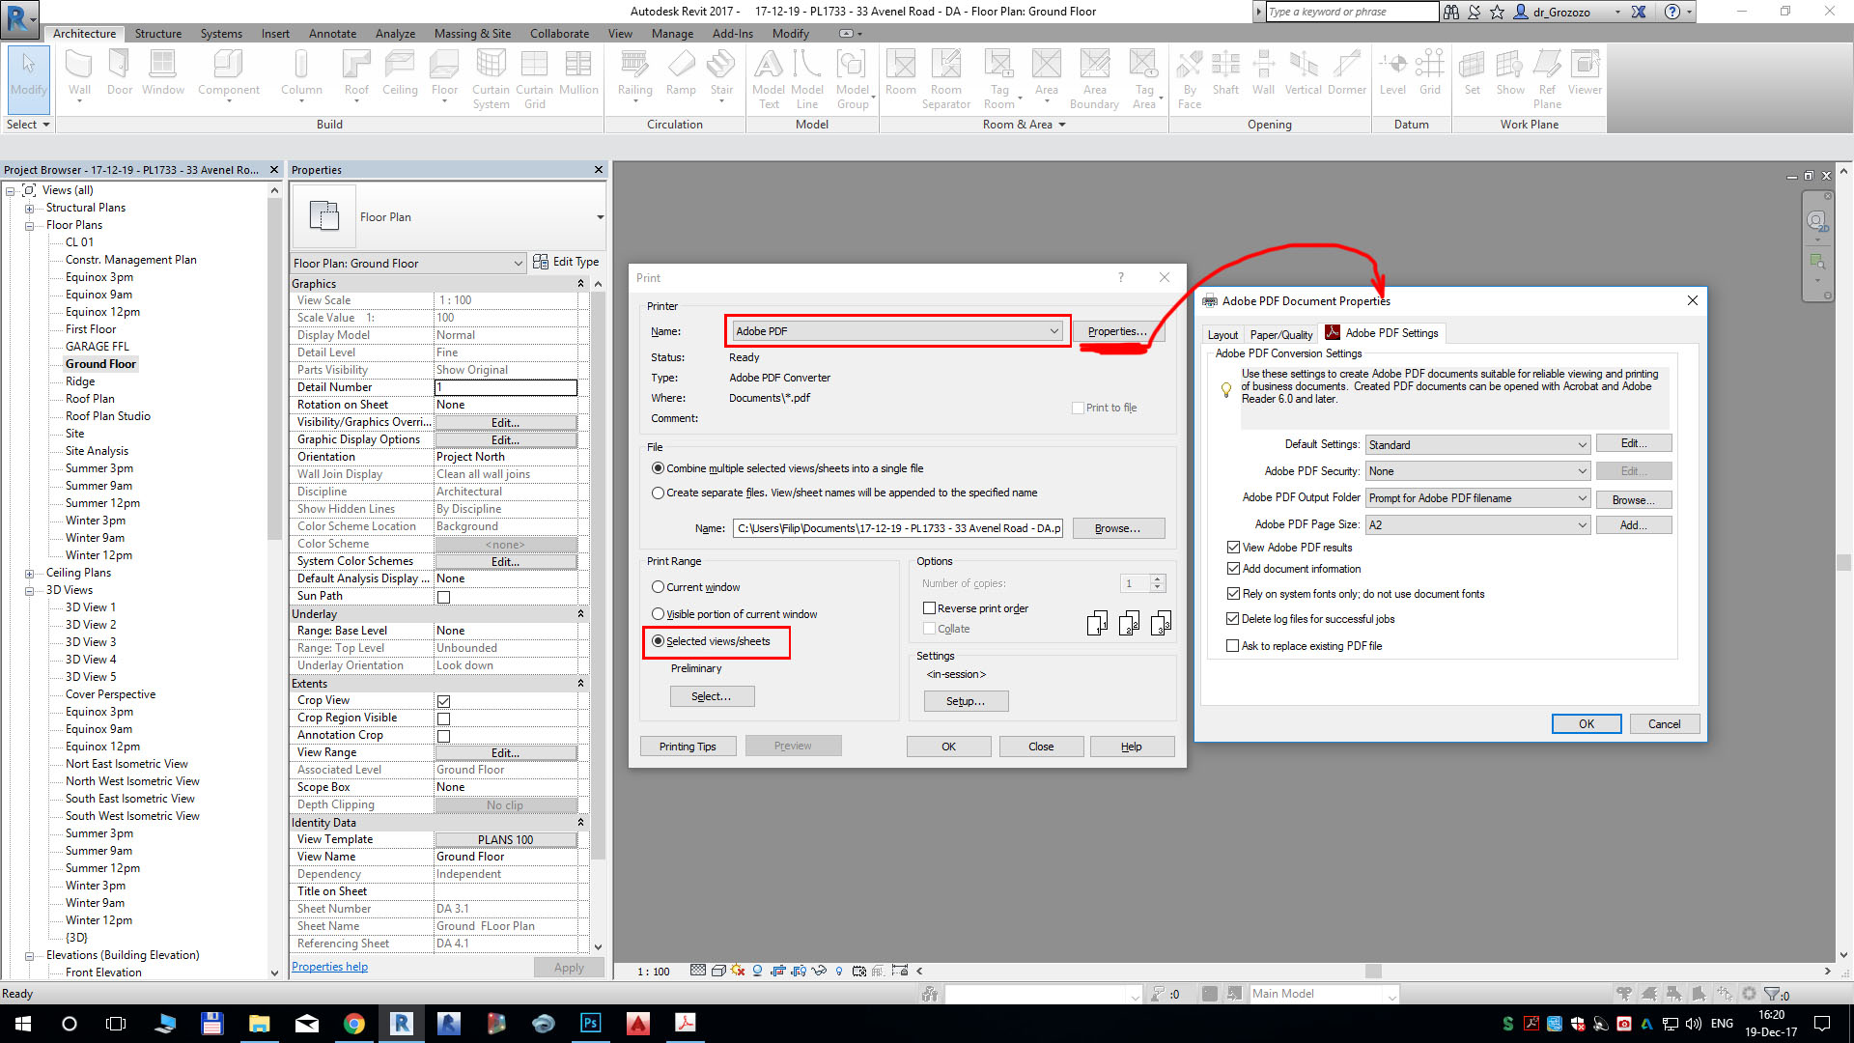Select the Dormer opening tool
Image resolution: width=1854 pixels, height=1043 pixels.
(1346, 73)
